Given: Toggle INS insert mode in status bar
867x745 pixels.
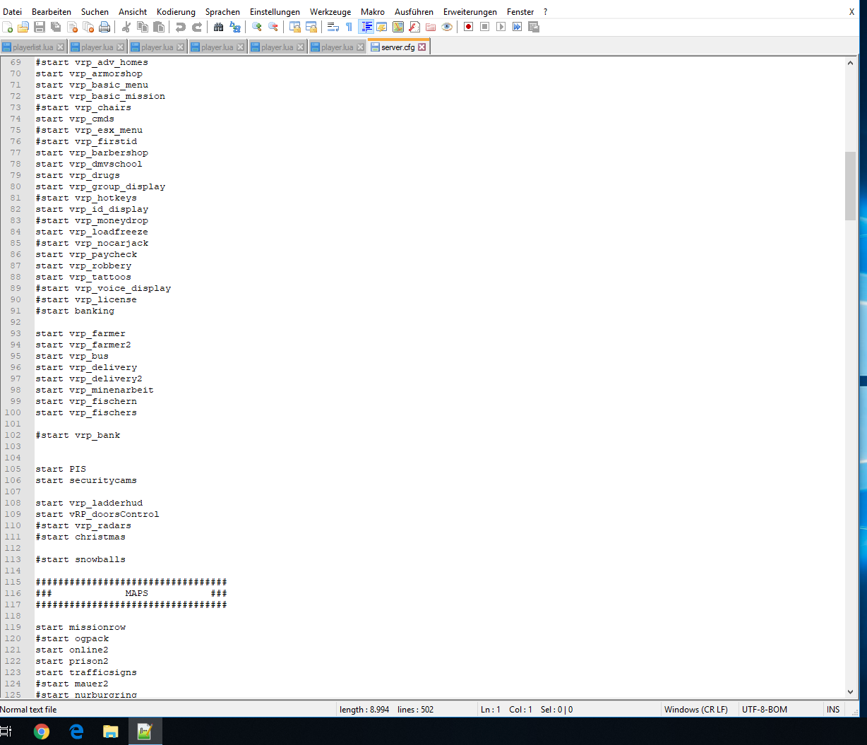Looking at the screenshot, I should tap(834, 709).
